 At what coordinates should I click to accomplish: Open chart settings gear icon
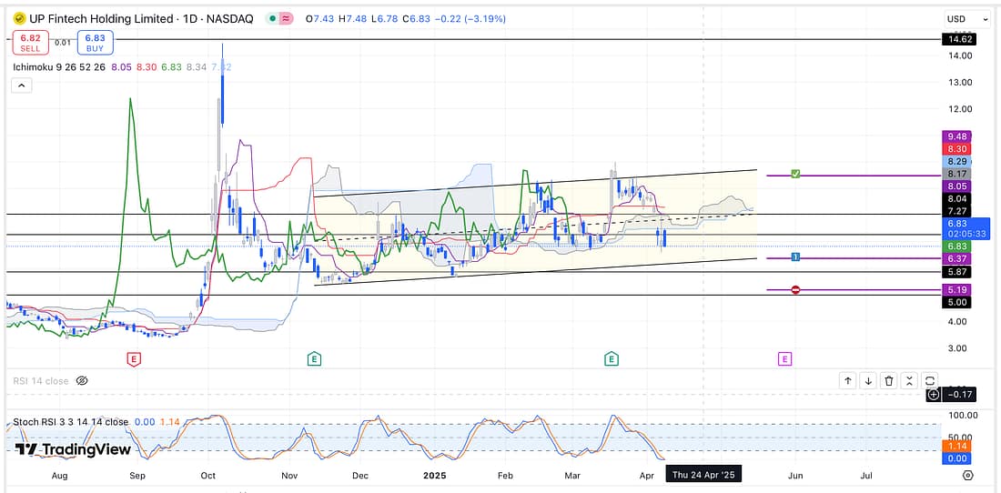click(x=967, y=475)
